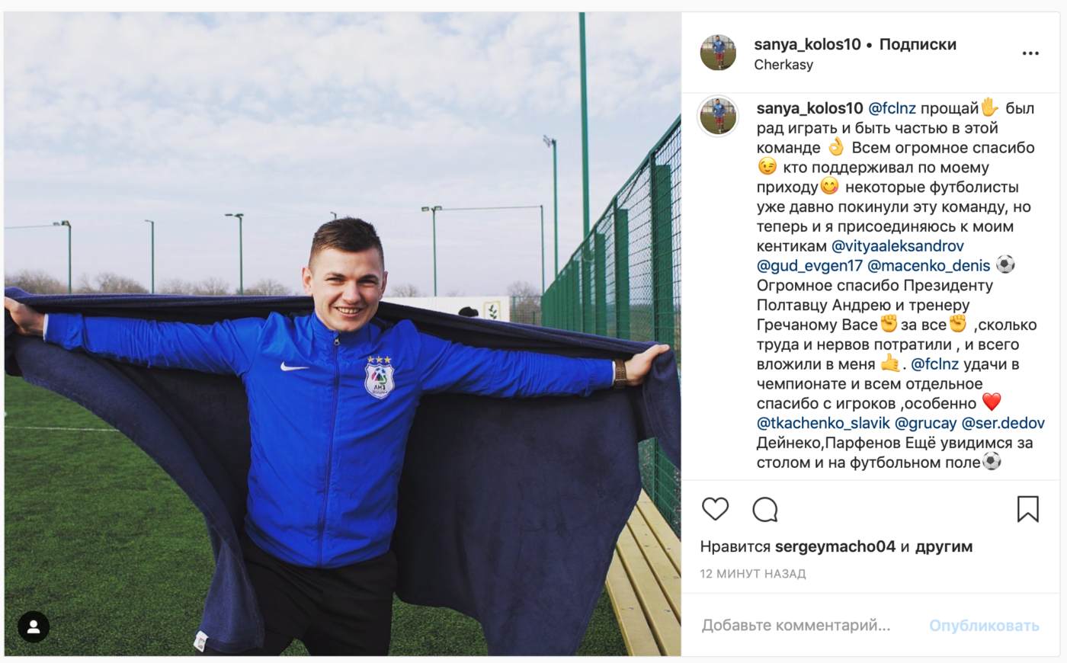Image resolution: width=1067 pixels, height=663 pixels.
Task: Save post with the bookmark icon
Action: [x=1027, y=509]
